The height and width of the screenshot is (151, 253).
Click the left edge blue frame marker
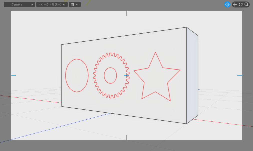tap(13, 75)
